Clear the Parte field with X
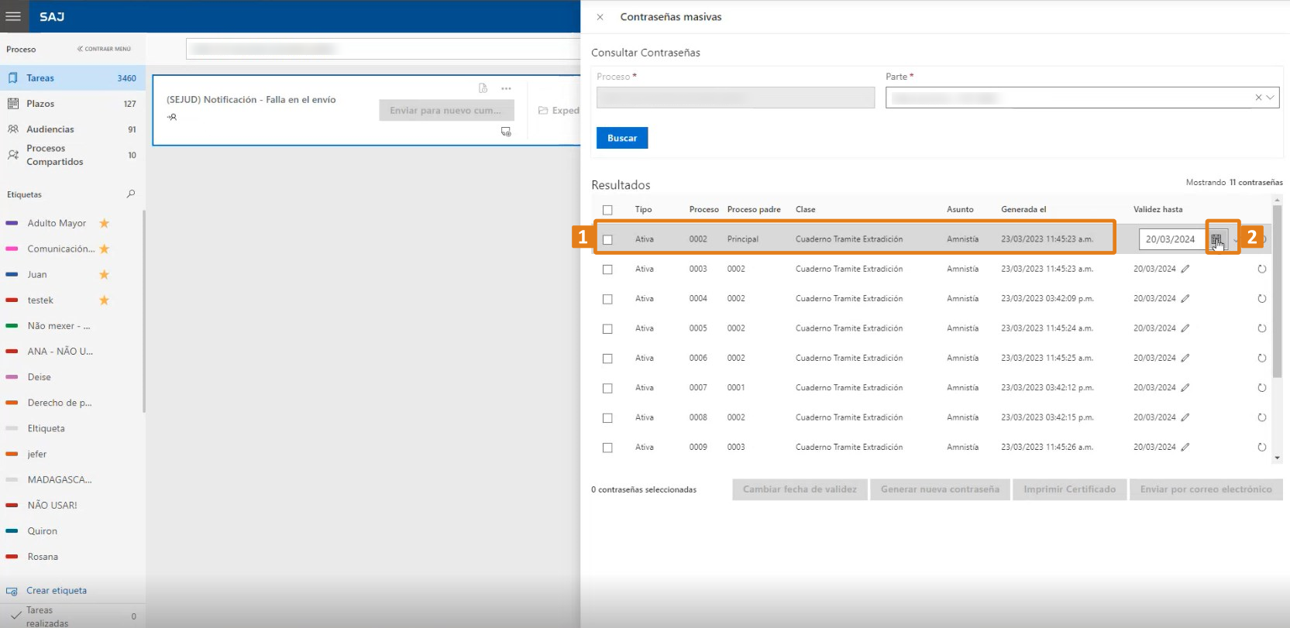The width and height of the screenshot is (1290, 628). click(1258, 98)
